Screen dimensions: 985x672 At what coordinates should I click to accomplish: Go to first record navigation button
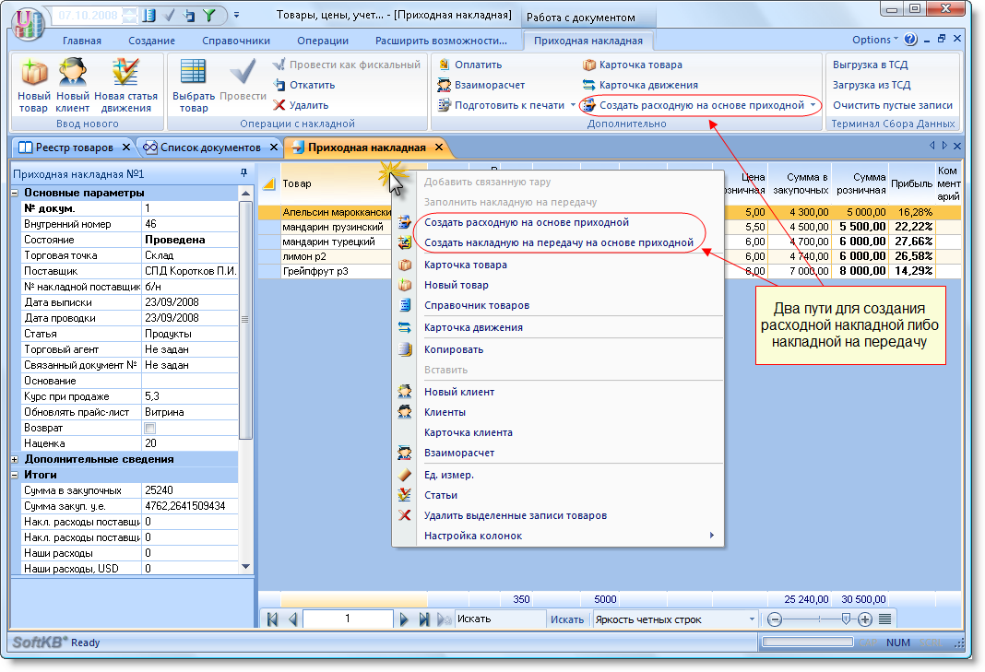coord(272,619)
